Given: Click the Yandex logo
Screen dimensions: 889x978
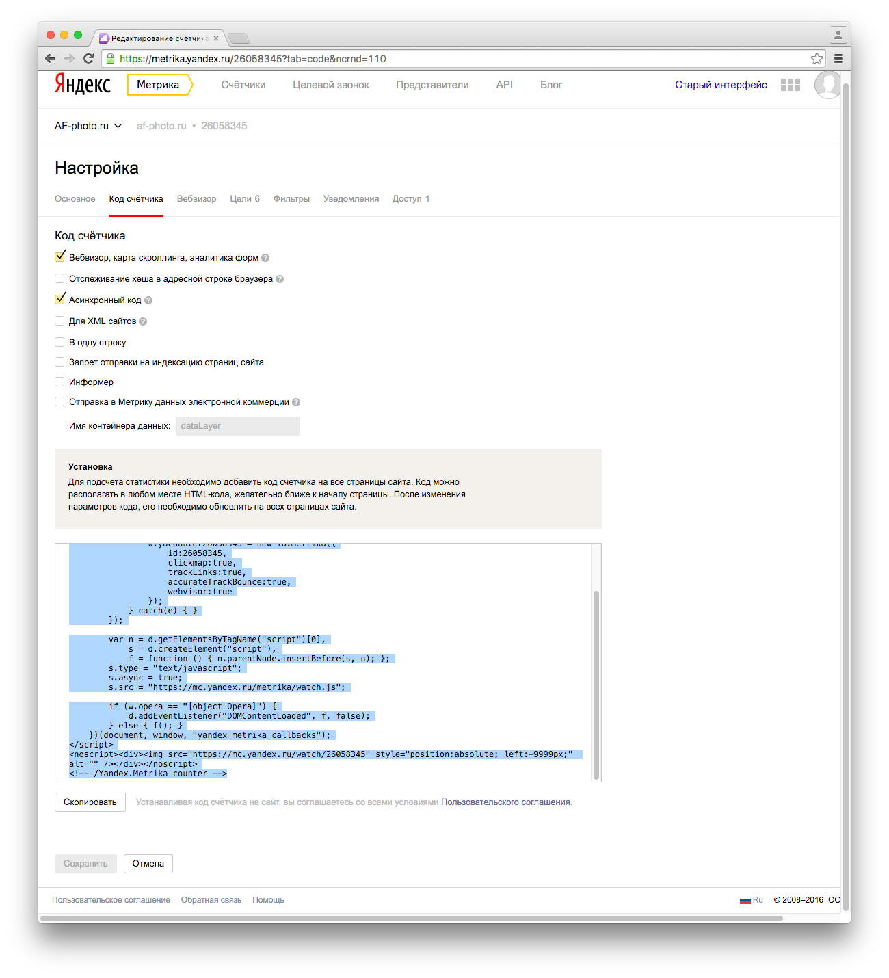Looking at the screenshot, I should point(82,84).
